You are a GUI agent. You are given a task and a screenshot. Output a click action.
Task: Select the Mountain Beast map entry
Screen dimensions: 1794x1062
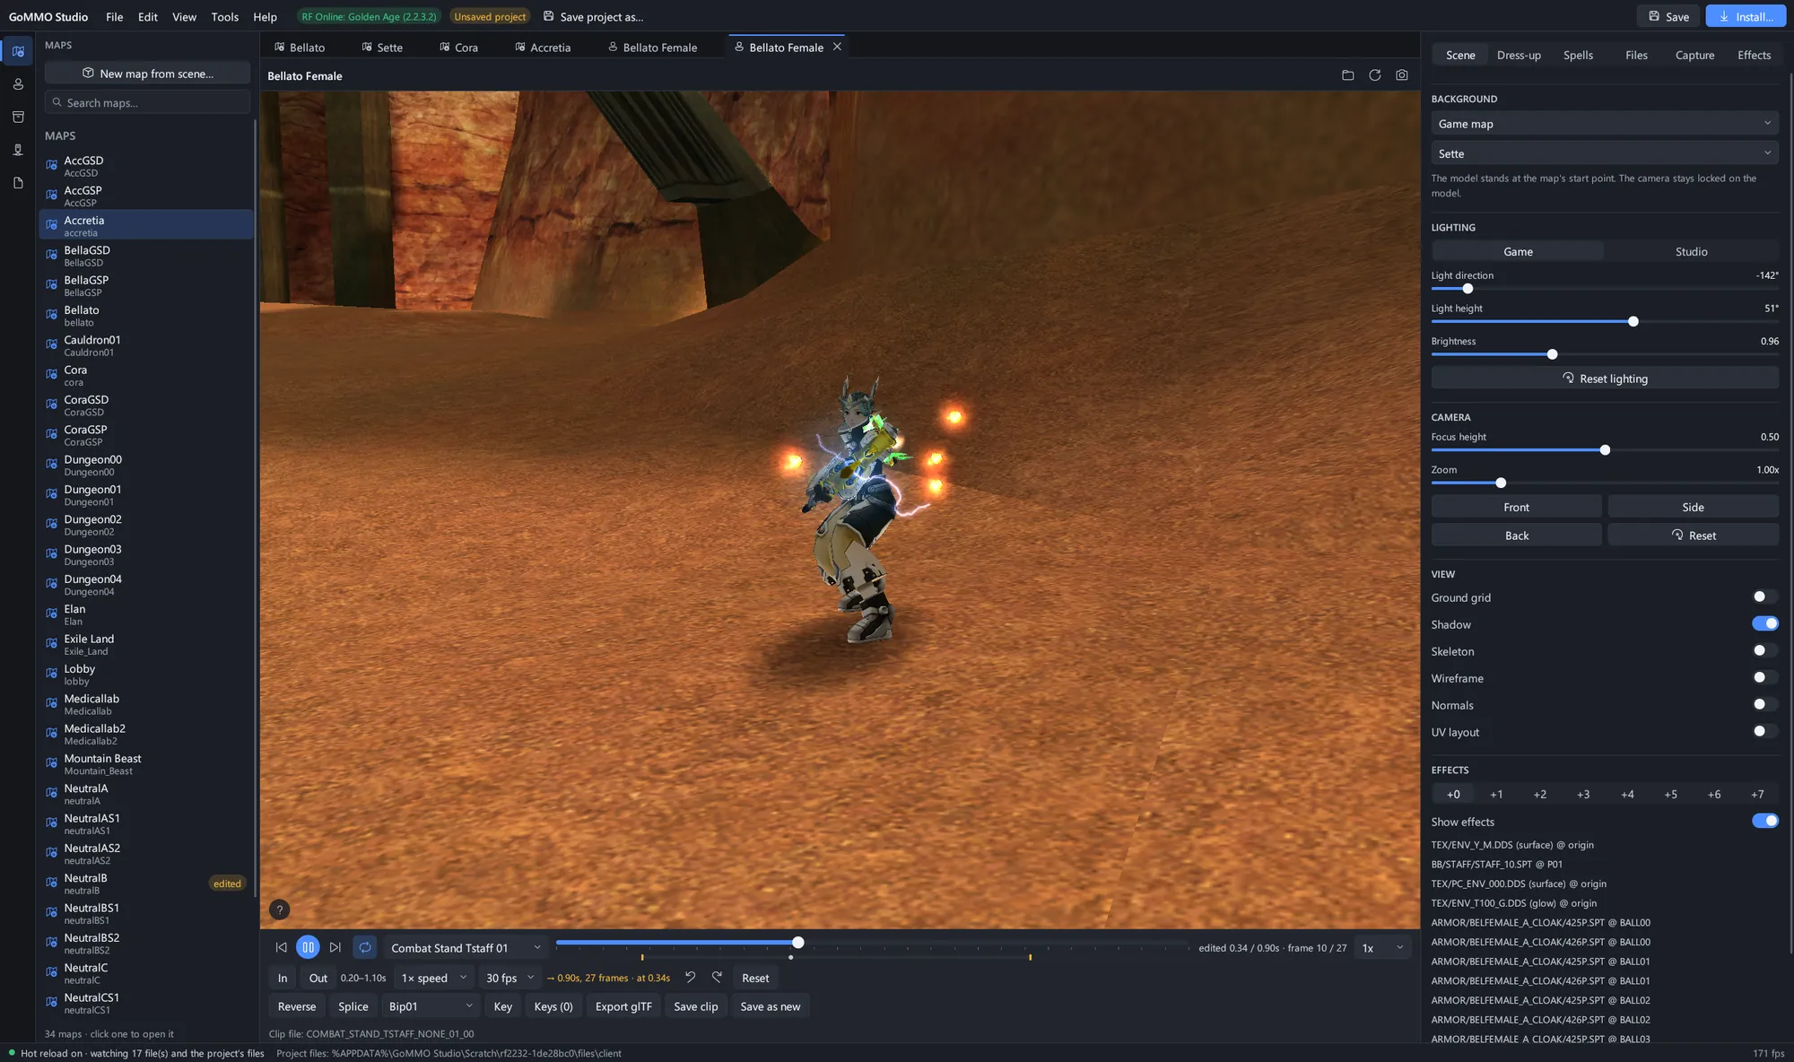click(146, 764)
